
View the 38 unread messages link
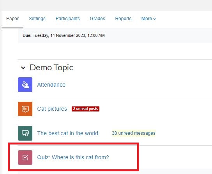(134, 133)
